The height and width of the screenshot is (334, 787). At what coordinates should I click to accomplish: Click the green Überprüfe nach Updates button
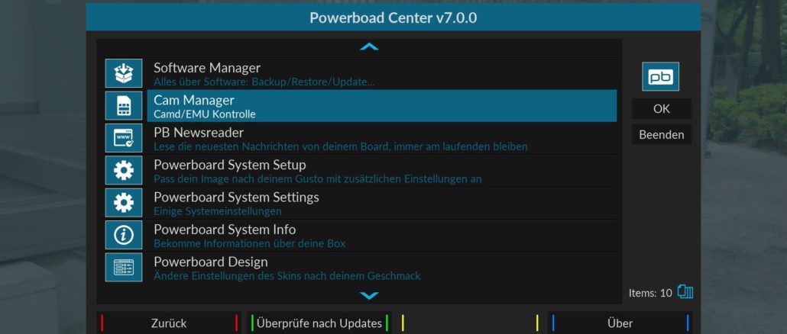point(319,323)
